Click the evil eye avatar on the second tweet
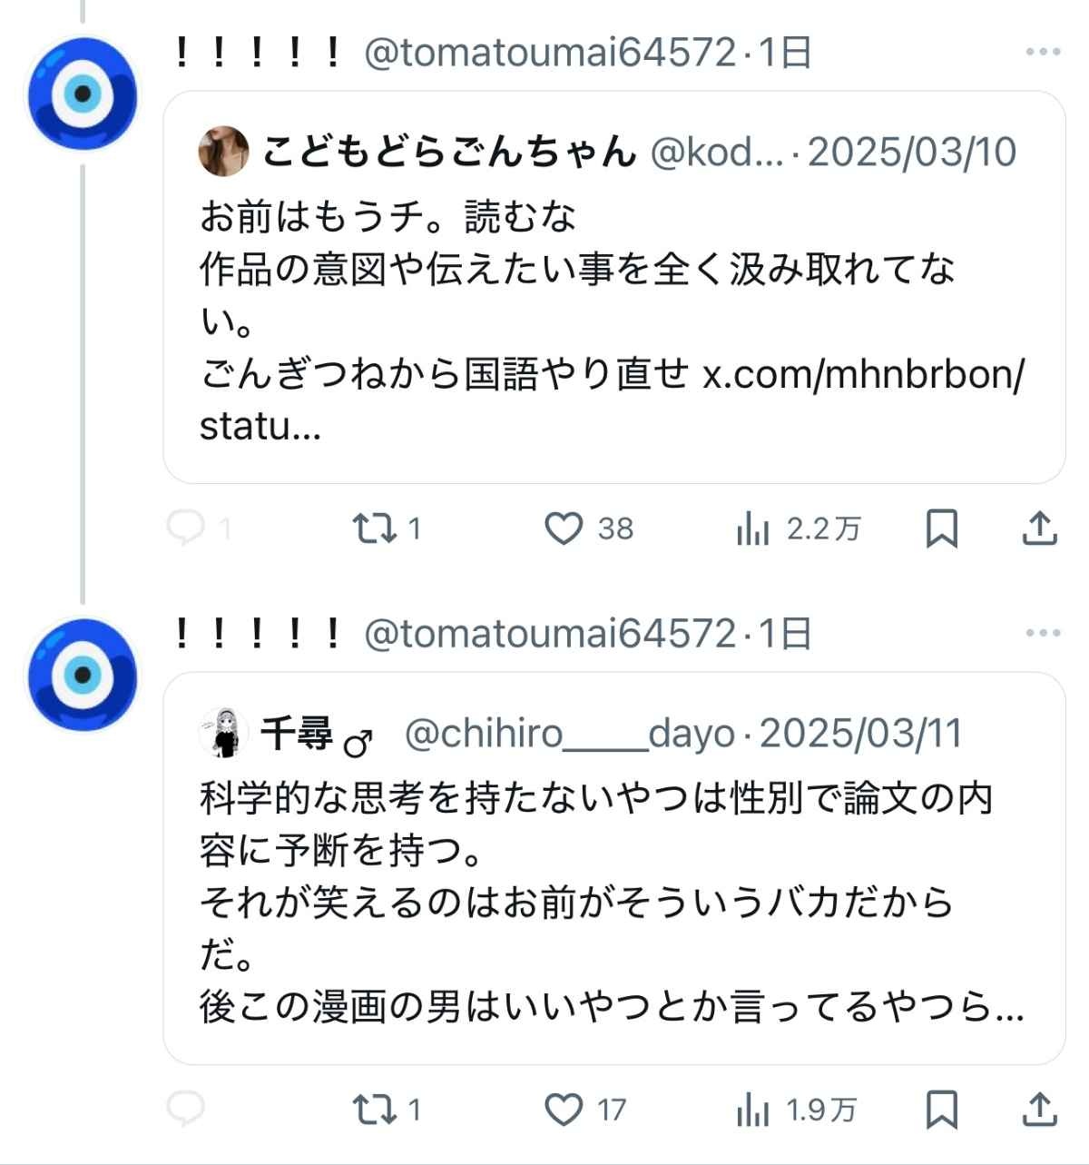1089x1165 pixels. click(x=83, y=675)
